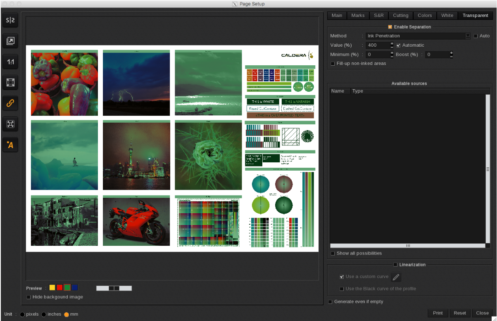The image size is (497, 321).
Task: Open the Marks tab
Action: tap(358, 15)
